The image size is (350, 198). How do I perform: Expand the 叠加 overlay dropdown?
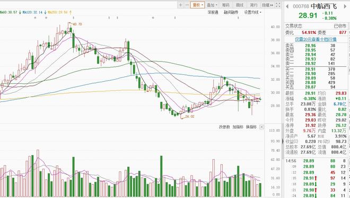pyautogui.click(x=212, y=5)
